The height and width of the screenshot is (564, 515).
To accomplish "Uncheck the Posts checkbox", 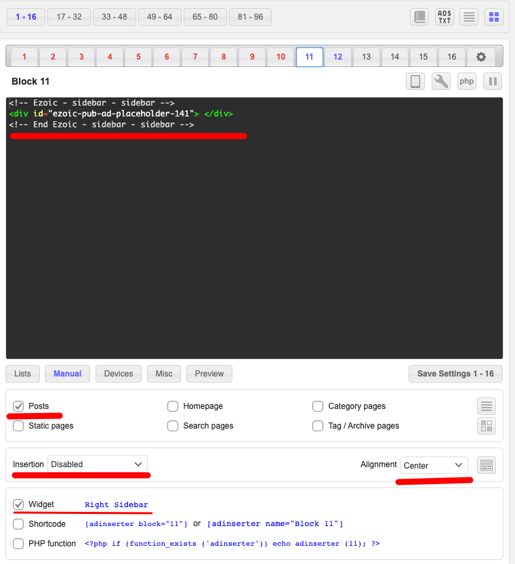I will (x=18, y=406).
